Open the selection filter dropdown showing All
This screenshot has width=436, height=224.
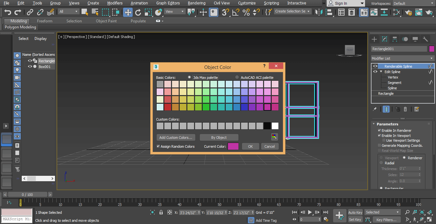coord(68,11)
